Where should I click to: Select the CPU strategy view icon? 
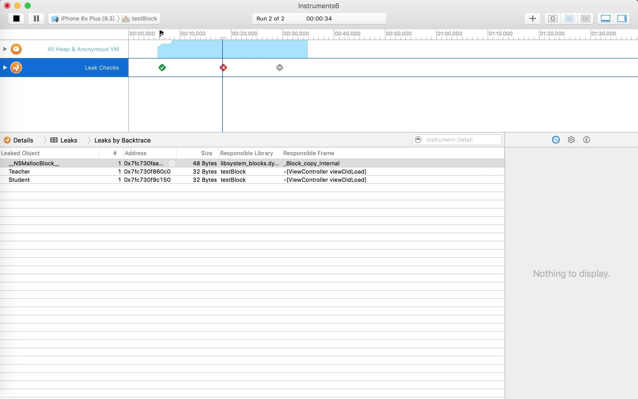(x=553, y=18)
